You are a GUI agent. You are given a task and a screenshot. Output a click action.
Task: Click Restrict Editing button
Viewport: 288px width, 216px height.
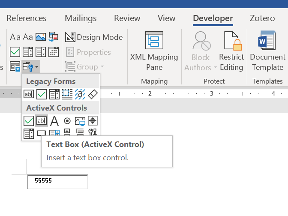point(231,51)
